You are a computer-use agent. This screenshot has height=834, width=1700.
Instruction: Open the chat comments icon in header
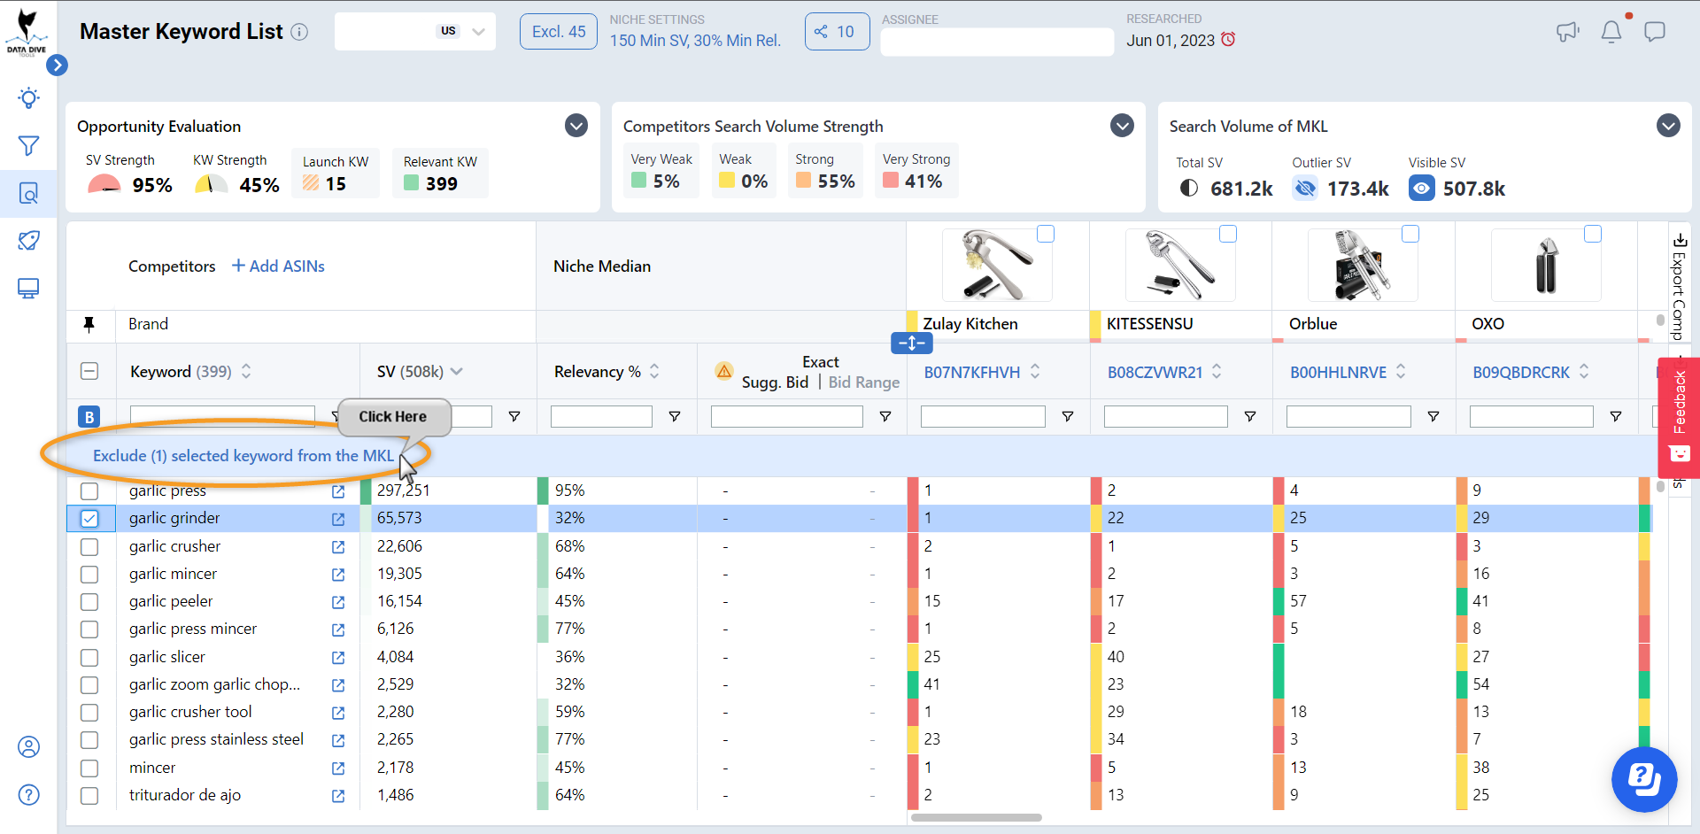[x=1654, y=32]
